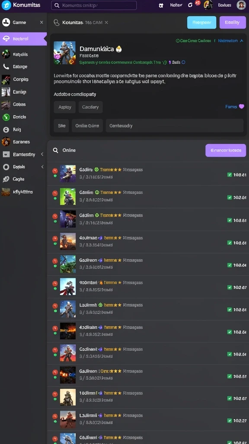Click the 108.51 value on Gaulireon row
This screenshot has width=249, height=444.
239,376
